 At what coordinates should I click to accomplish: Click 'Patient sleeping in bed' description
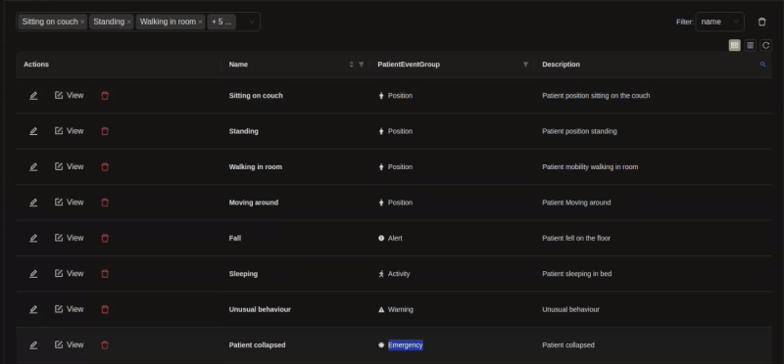pos(576,274)
